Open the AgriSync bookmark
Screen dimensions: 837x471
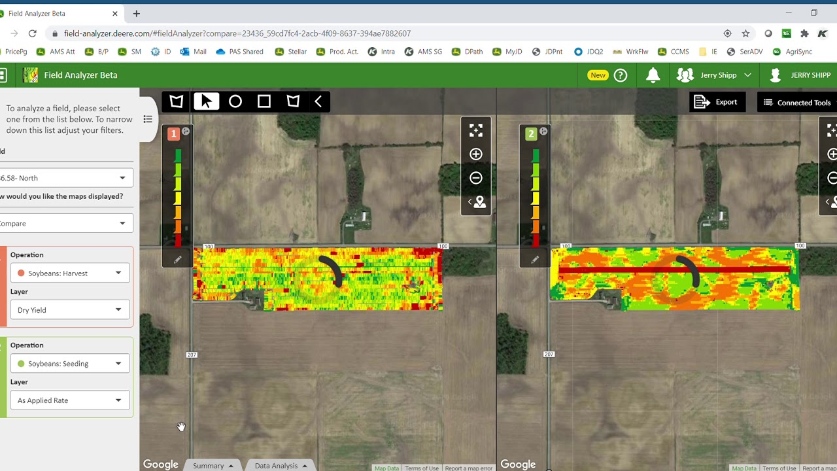792,52
